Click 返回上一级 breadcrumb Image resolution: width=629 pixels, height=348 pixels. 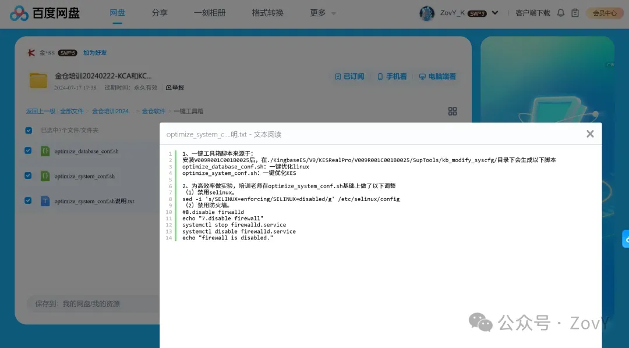click(x=41, y=111)
